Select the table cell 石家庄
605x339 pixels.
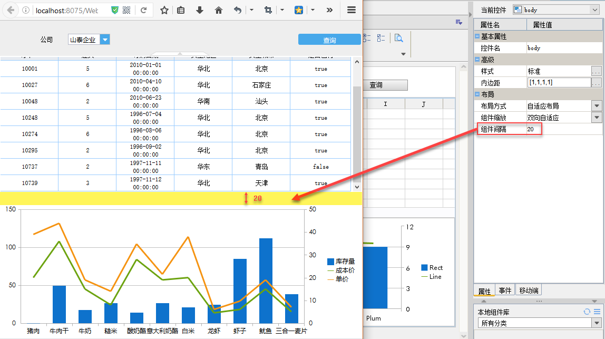click(x=261, y=85)
